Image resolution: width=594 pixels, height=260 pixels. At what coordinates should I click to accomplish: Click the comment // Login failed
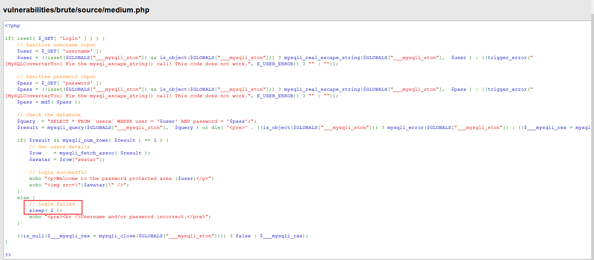pos(52,204)
